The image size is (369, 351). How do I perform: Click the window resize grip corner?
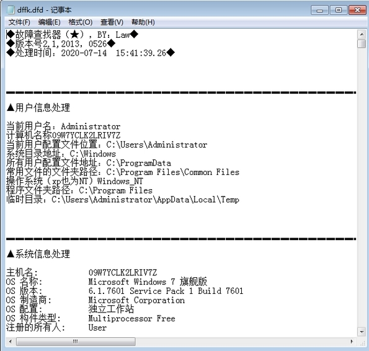(362, 342)
